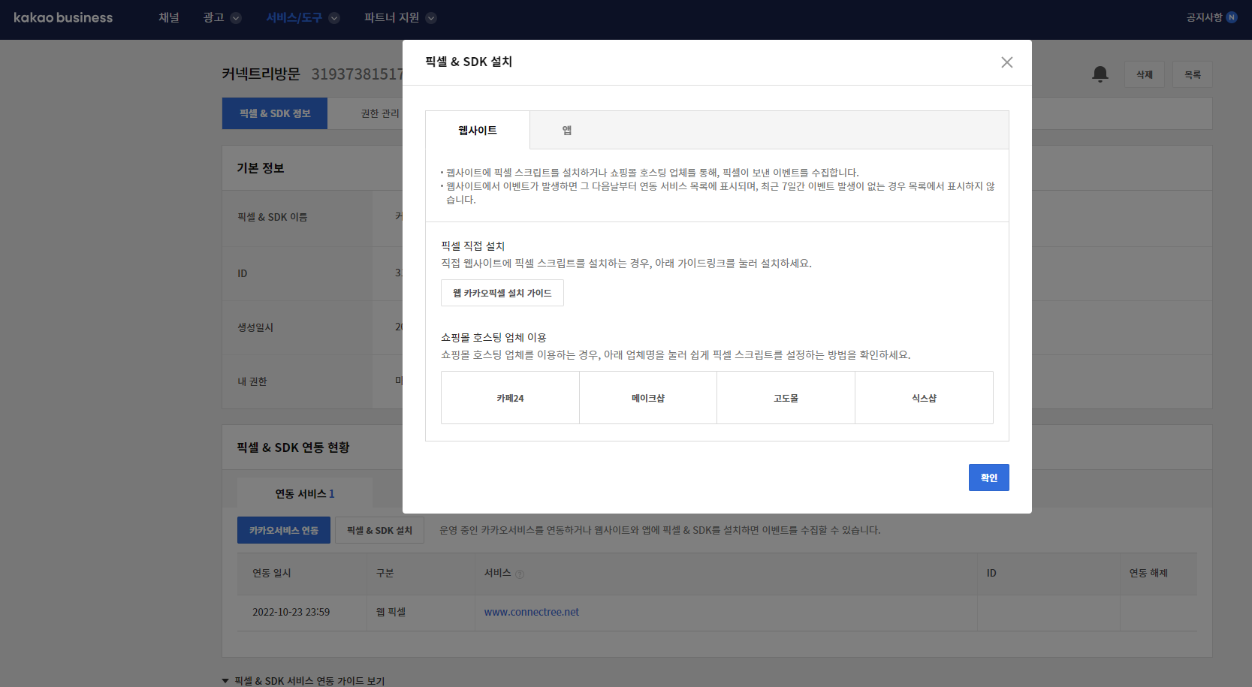The height and width of the screenshot is (687, 1252).
Task: Expand the 서비스/도구 menu chevron
Action: 334,18
